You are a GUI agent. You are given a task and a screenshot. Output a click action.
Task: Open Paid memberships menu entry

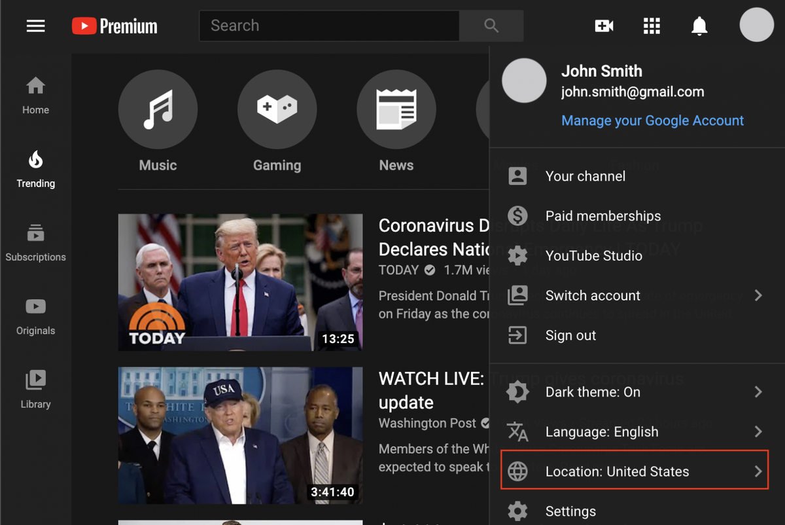tap(637, 215)
